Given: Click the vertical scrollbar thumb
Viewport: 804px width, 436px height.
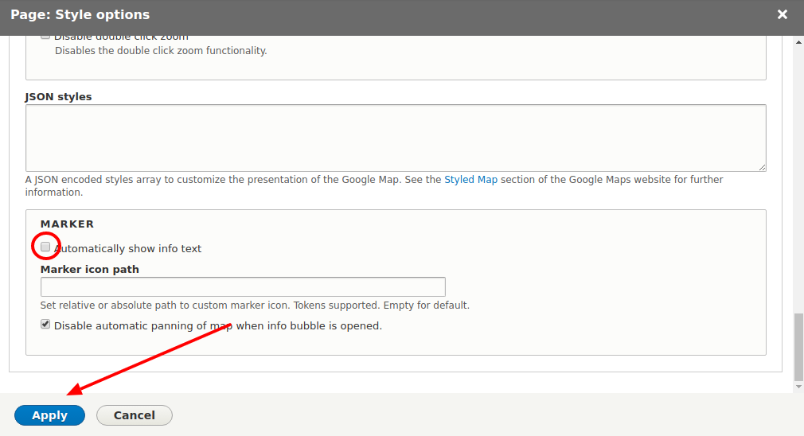Looking at the screenshot, I should (798, 346).
